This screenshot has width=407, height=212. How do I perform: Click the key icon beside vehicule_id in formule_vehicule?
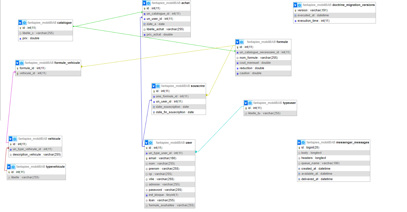coord(18,73)
